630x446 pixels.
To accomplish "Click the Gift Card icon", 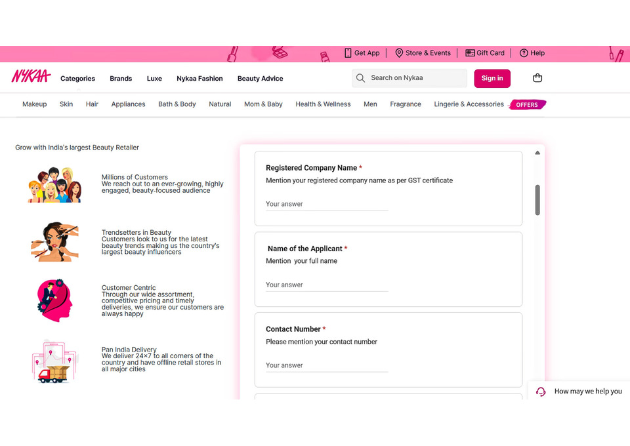I will [470, 53].
